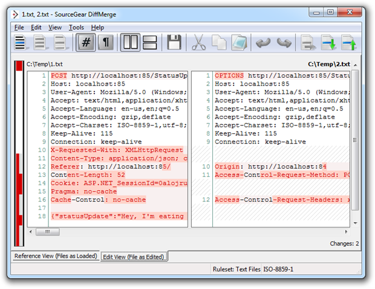Screen dimensions: 375x289
Task: Click the Ruleset: Text Files status entry
Action: [x=236, y=270]
